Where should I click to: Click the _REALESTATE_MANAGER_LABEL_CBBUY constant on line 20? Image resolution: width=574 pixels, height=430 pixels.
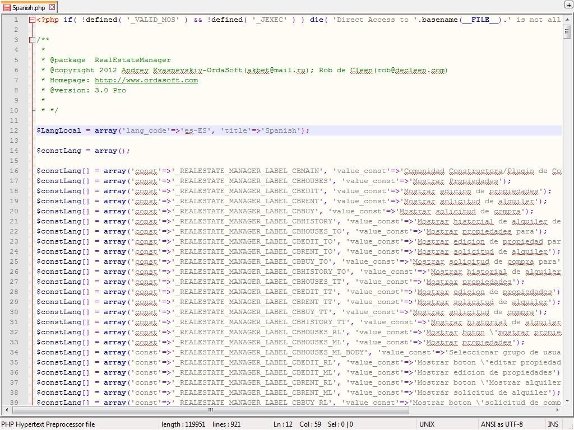click(245, 211)
